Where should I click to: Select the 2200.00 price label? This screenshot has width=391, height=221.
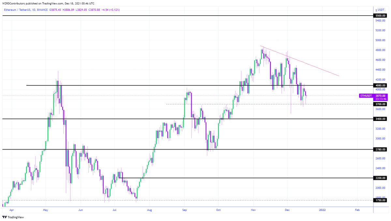point(380,178)
